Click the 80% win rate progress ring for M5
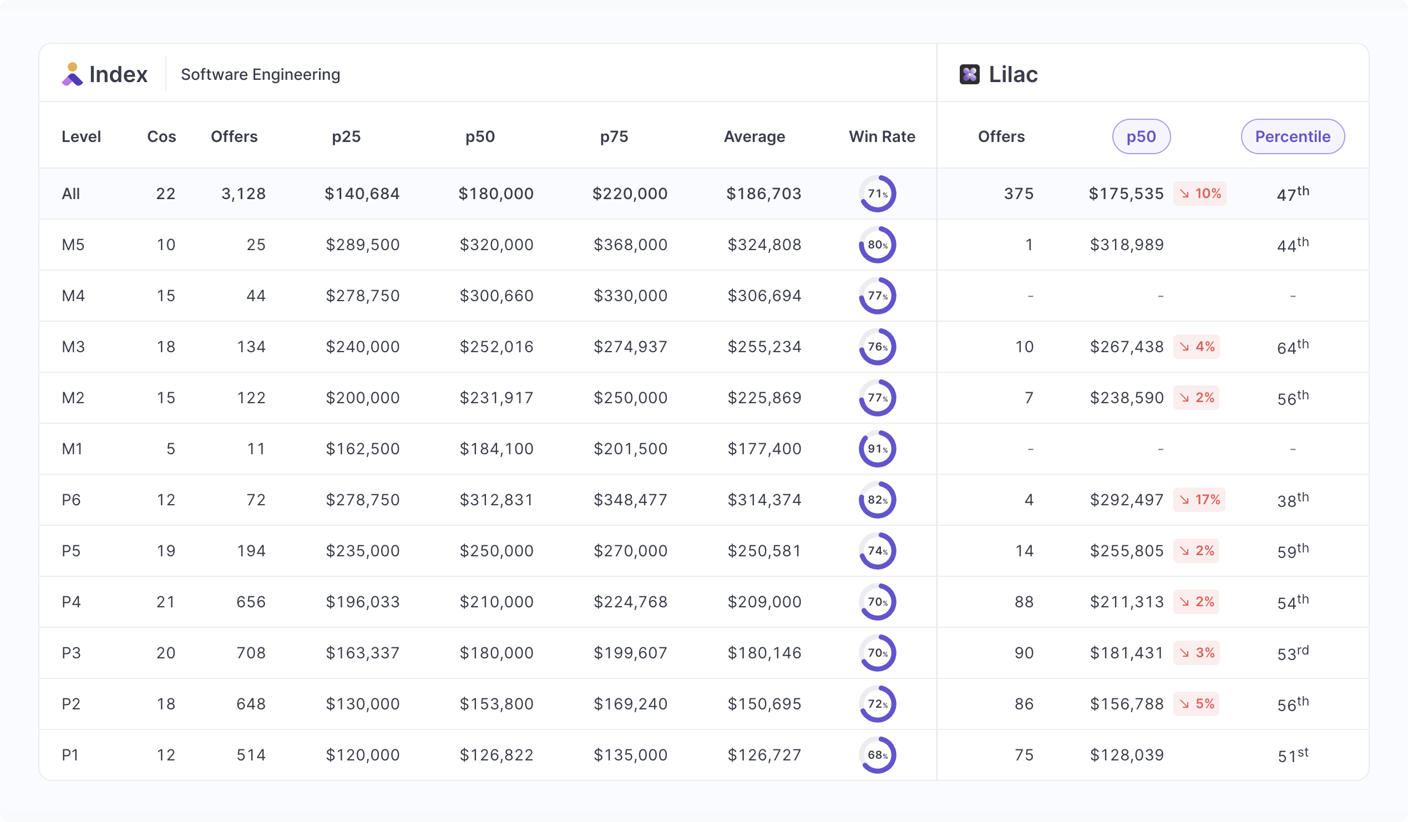1408x822 pixels. 877,245
